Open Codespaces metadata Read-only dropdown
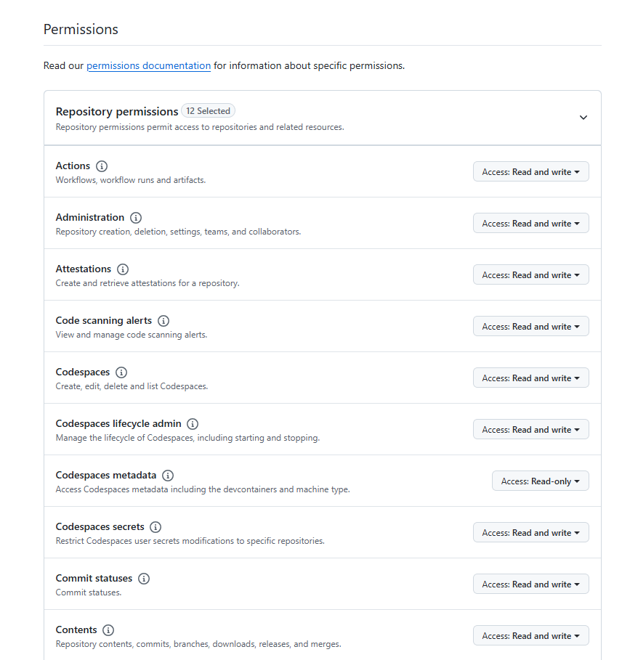 pos(541,481)
